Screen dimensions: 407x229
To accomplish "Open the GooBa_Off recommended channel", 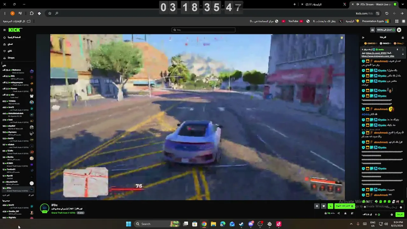I will pyautogui.click(x=18, y=212).
